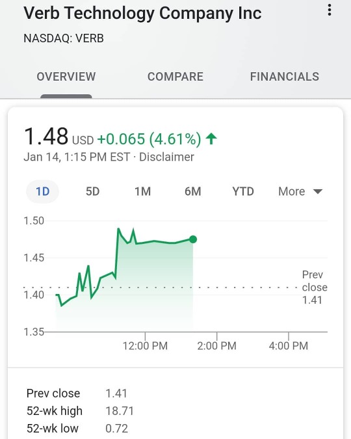The width and height of the screenshot is (351, 439).
Task: Open the Financials tab
Action: [285, 77]
